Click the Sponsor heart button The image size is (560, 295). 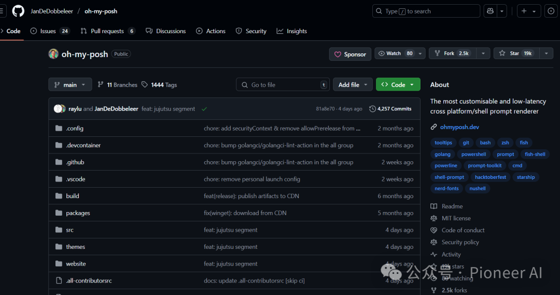coord(350,54)
